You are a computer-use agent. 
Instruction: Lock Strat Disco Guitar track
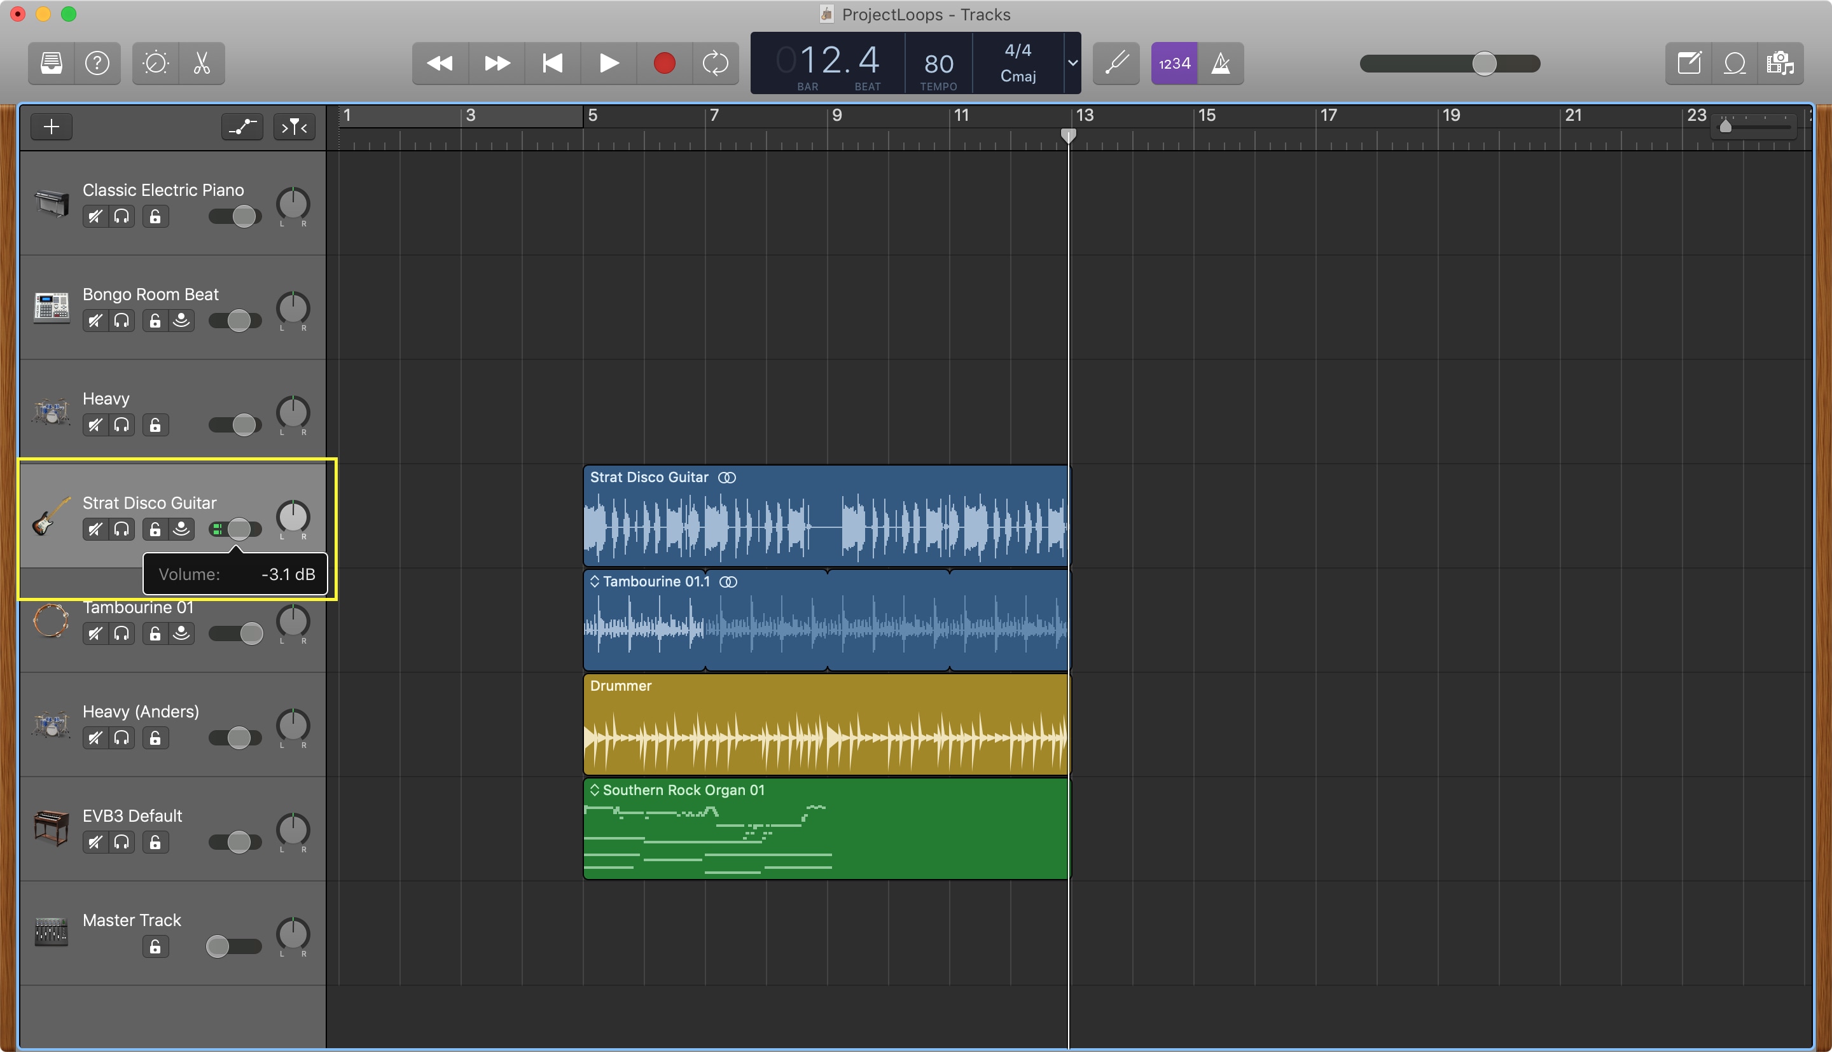click(x=155, y=529)
